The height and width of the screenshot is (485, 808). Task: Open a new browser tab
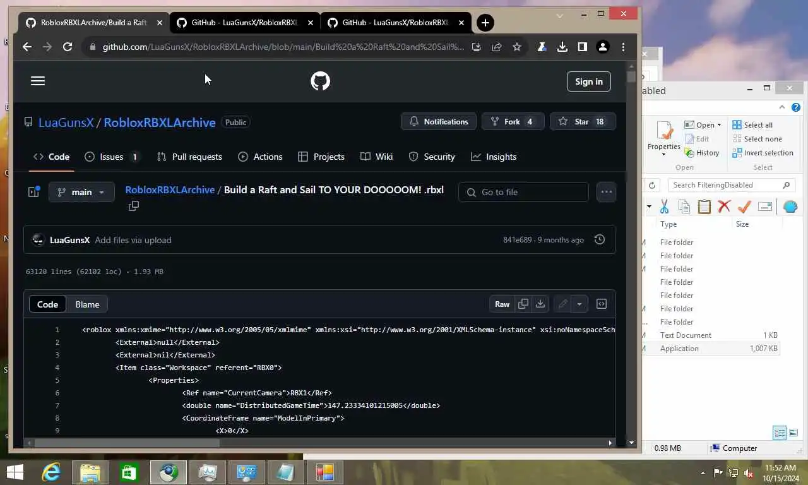[485, 23]
